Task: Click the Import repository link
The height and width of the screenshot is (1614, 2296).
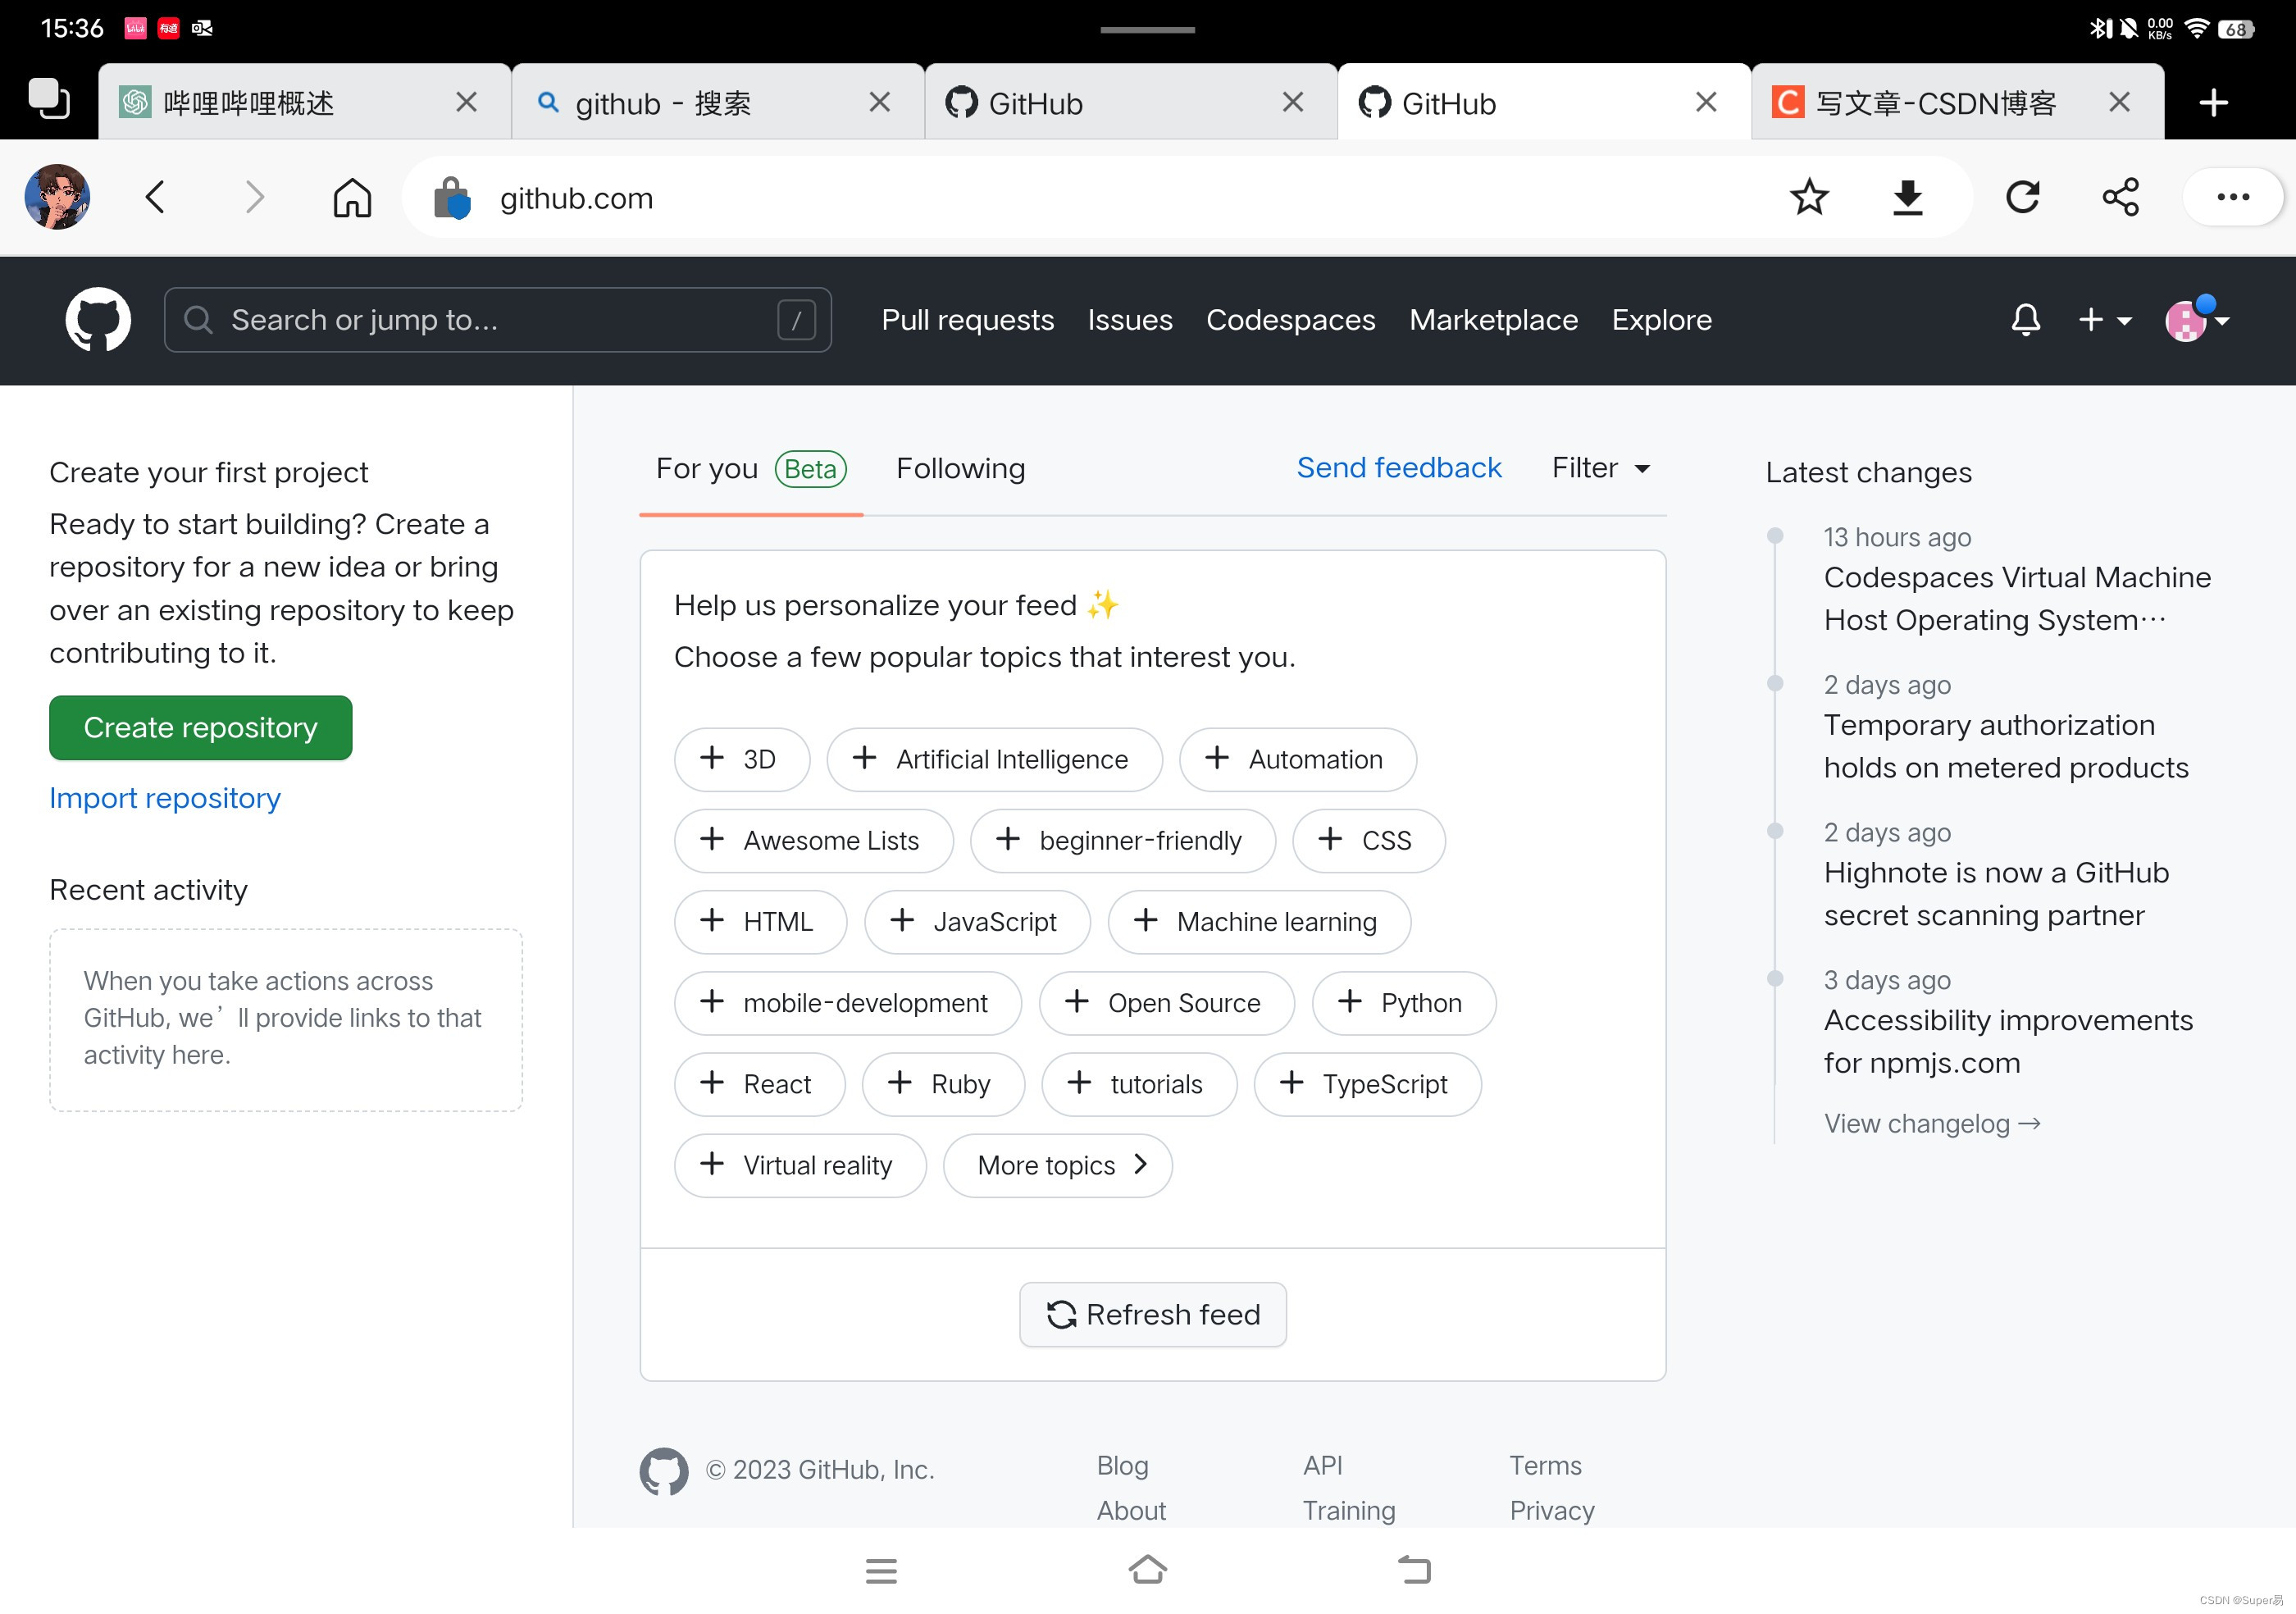Action: point(165,798)
